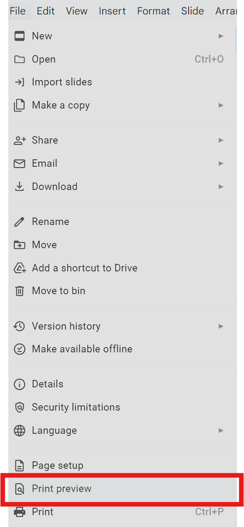The width and height of the screenshot is (244, 527).
Task: Click the Share person-plus icon
Action: tap(19, 140)
